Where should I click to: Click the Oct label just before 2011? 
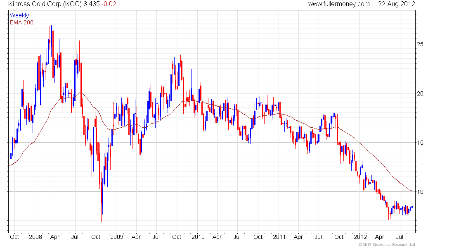tap(258, 237)
